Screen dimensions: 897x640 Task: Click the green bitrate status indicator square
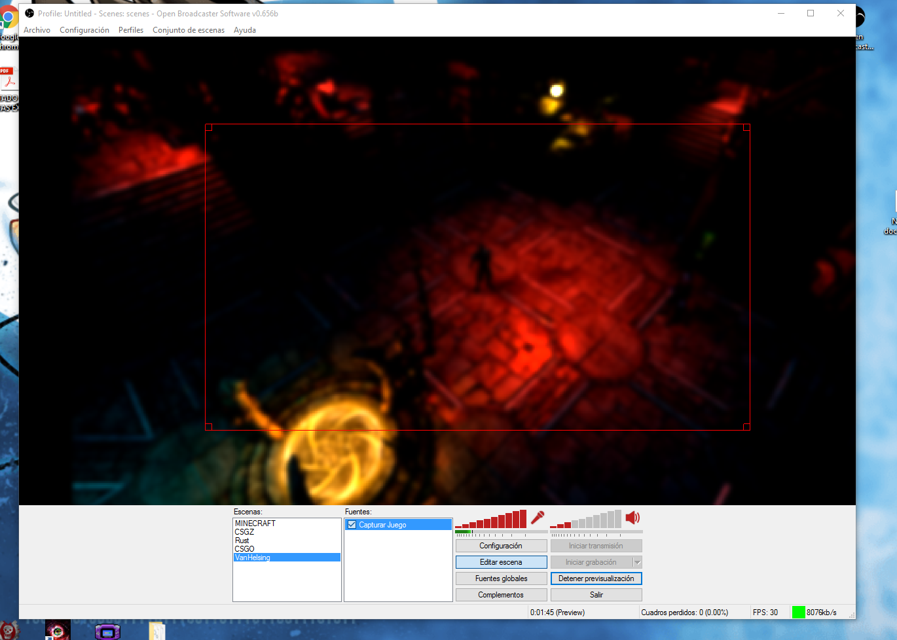tap(798, 613)
